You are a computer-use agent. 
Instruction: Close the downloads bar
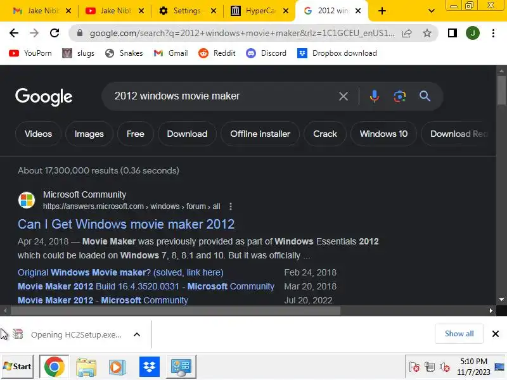click(496, 334)
